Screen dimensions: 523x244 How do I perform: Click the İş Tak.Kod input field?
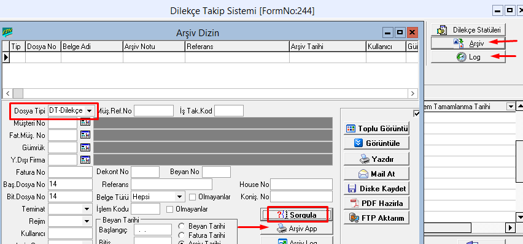229,111
